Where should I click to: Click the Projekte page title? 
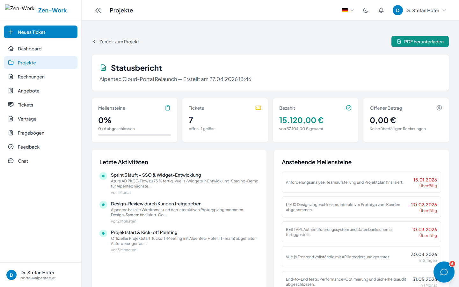tap(121, 10)
